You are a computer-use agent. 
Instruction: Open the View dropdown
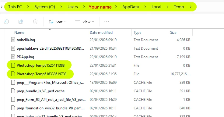[85, 22]
